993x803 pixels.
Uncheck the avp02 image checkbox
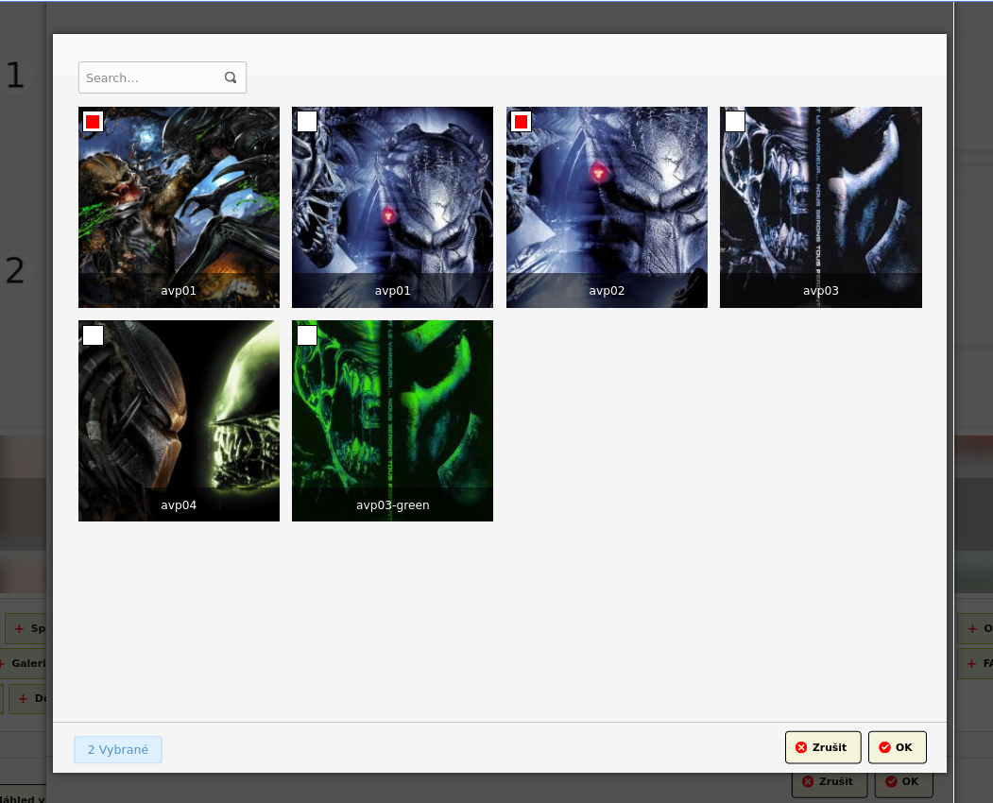click(x=522, y=122)
